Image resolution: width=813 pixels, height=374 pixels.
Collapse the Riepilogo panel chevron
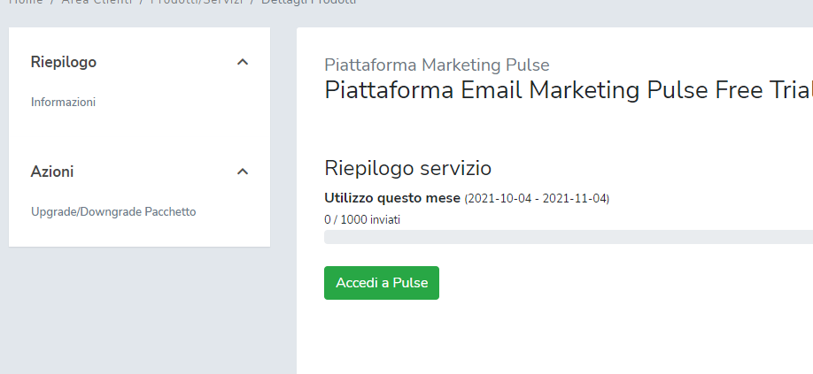click(x=243, y=62)
